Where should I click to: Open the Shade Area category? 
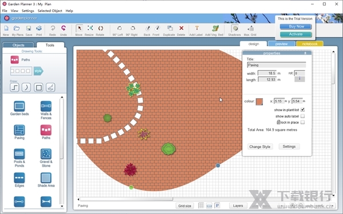click(46, 177)
